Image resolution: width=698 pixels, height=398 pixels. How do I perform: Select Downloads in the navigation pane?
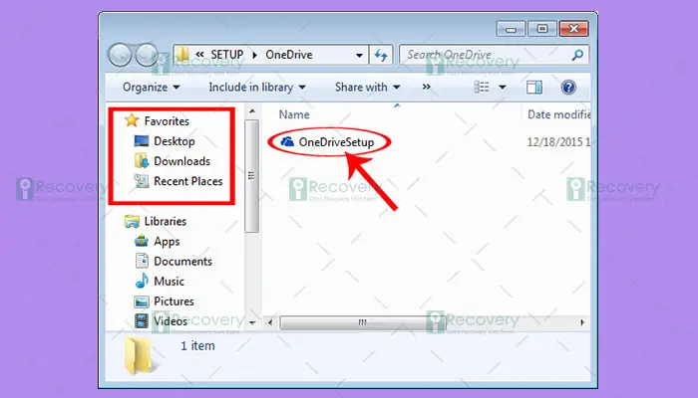coord(181,161)
